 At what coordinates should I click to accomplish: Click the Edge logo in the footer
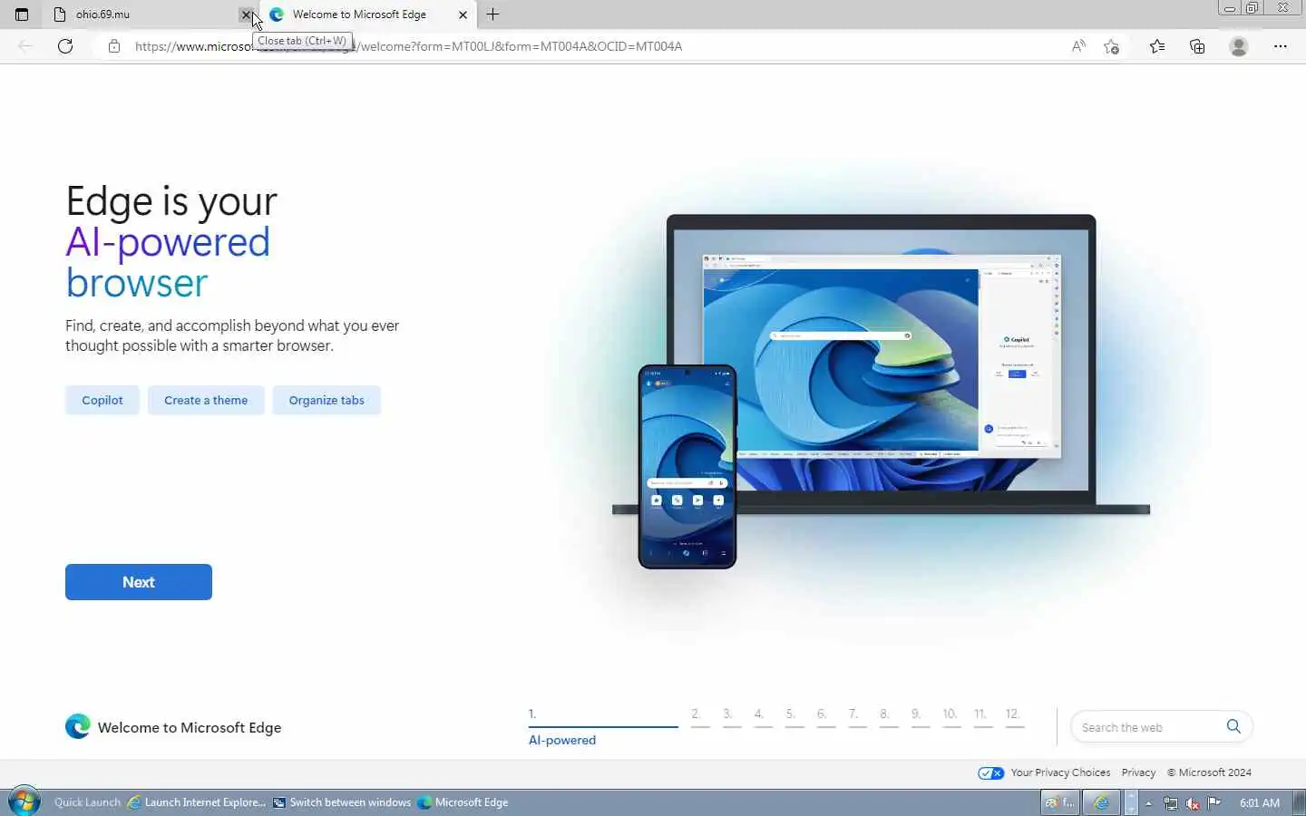(78, 726)
